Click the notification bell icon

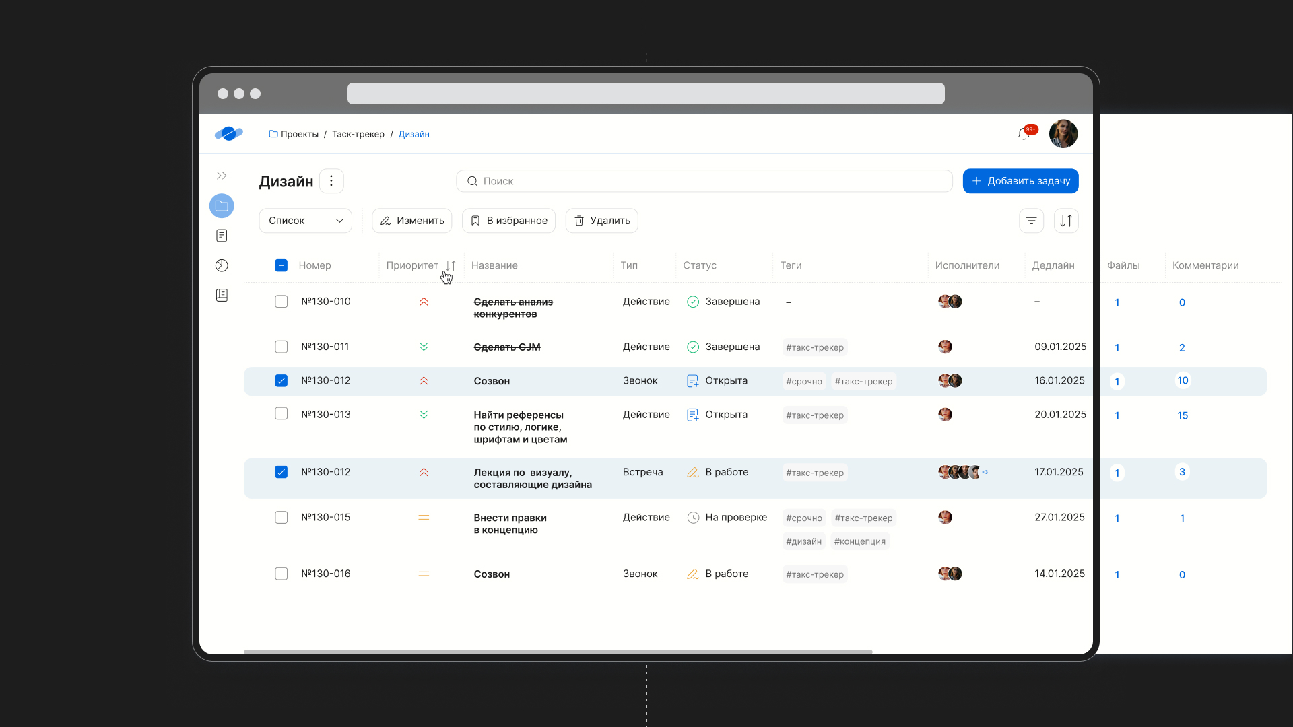(1023, 134)
